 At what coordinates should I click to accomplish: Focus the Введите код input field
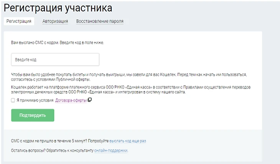(x=55, y=59)
